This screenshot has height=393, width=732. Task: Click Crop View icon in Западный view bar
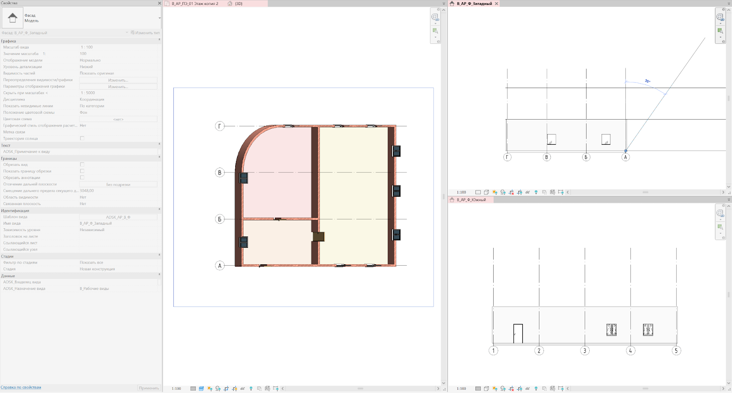[511, 192]
